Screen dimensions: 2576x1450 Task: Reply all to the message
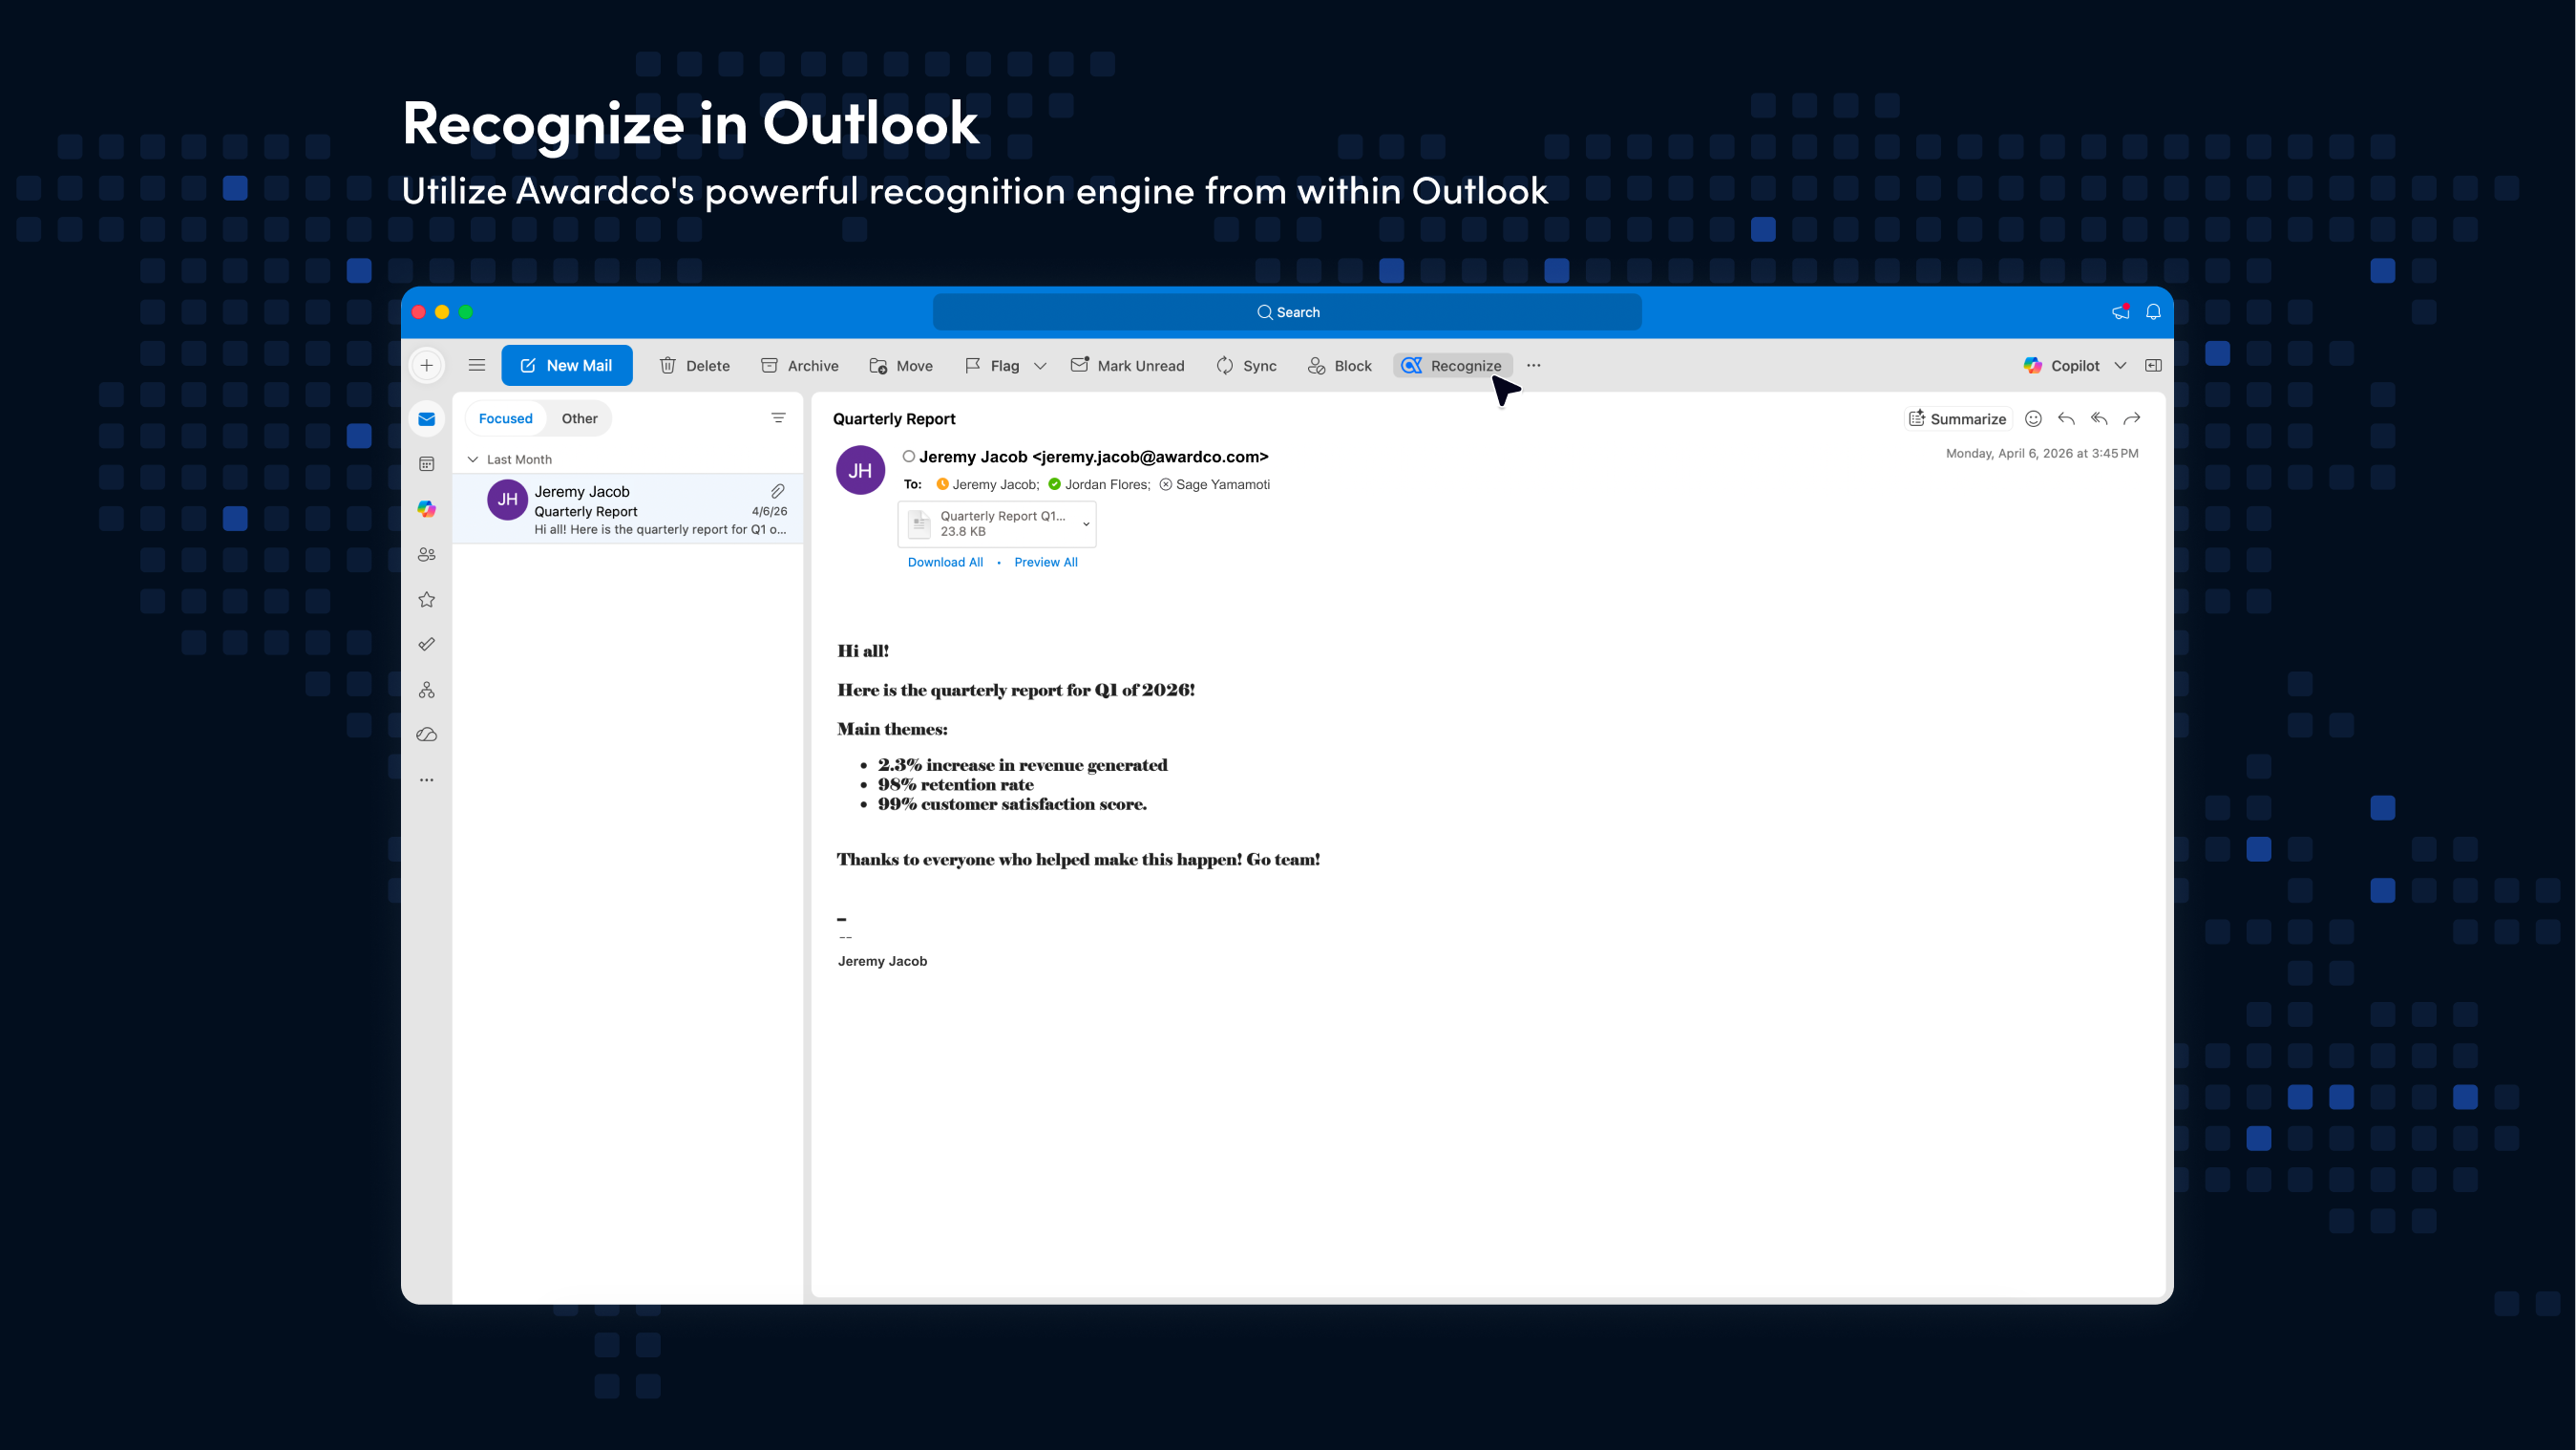[2099, 418]
